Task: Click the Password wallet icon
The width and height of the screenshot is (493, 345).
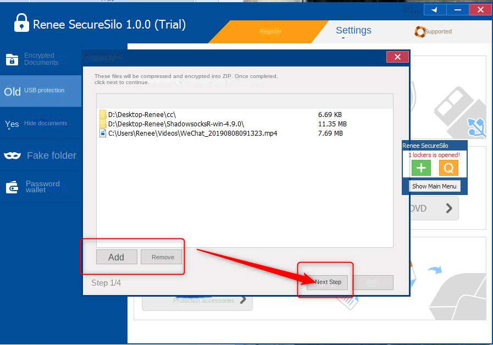Action: pyautogui.click(x=12, y=187)
